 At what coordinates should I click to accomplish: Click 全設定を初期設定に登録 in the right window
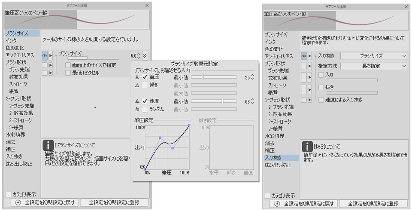[373, 204]
